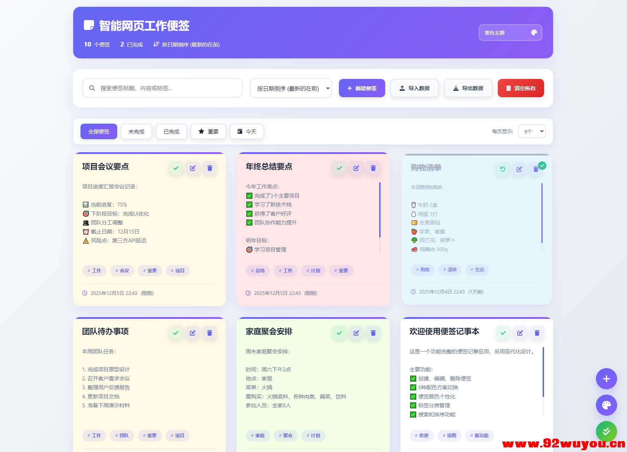Delete the 家庭聚会安排 note with trash icon
Image resolution: width=627 pixels, height=452 pixels.
pyautogui.click(x=373, y=333)
